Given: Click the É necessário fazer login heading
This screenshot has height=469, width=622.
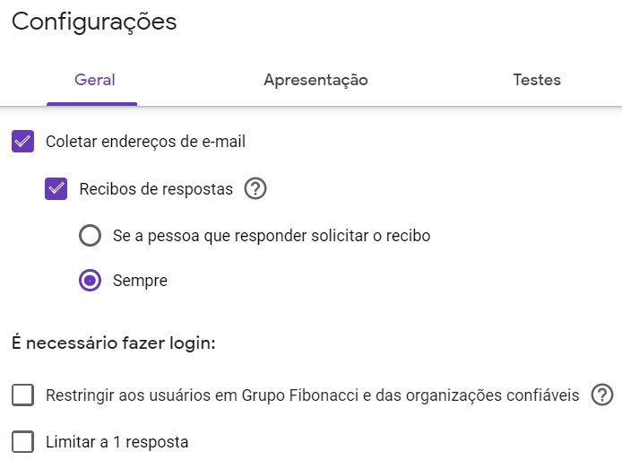Looking at the screenshot, I should [x=114, y=343].
